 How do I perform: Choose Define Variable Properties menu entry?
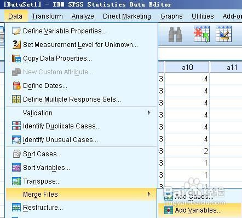pos(82,31)
